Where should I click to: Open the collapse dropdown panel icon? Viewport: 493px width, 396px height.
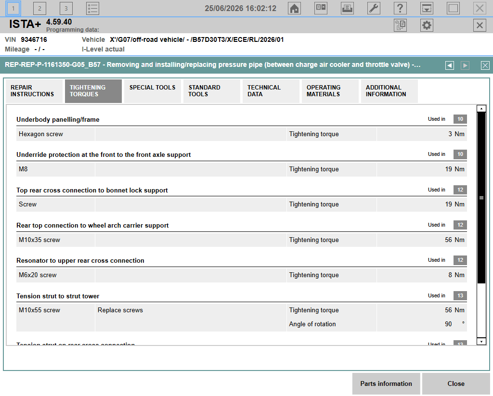pos(427,9)
